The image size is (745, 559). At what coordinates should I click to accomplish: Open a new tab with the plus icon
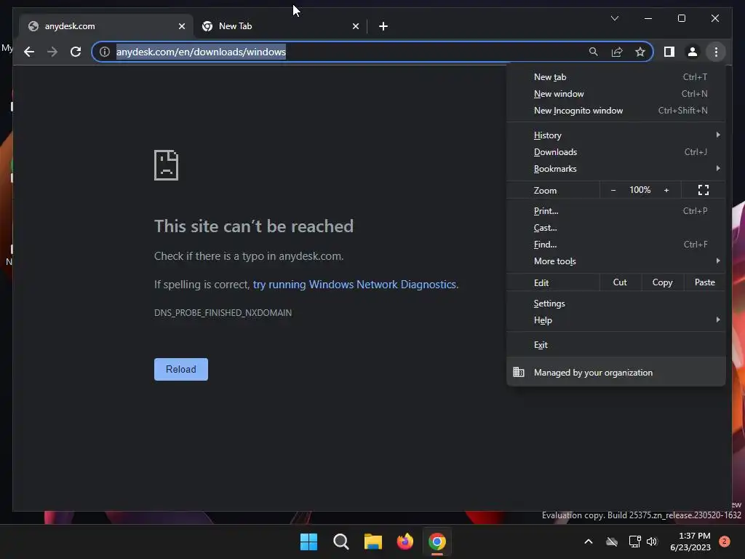pyautogui.click(x=383, y=26)
